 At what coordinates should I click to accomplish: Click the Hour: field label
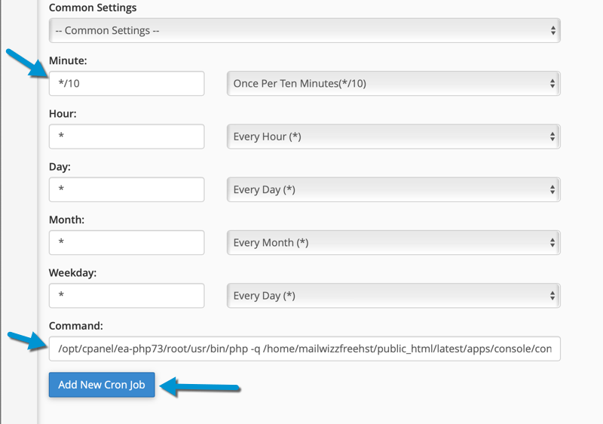pyautogui.click(x=63, y=114)
